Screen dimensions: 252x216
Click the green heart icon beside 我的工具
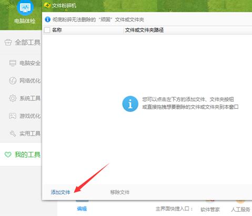pyautogui.click(x=8, y=155)
